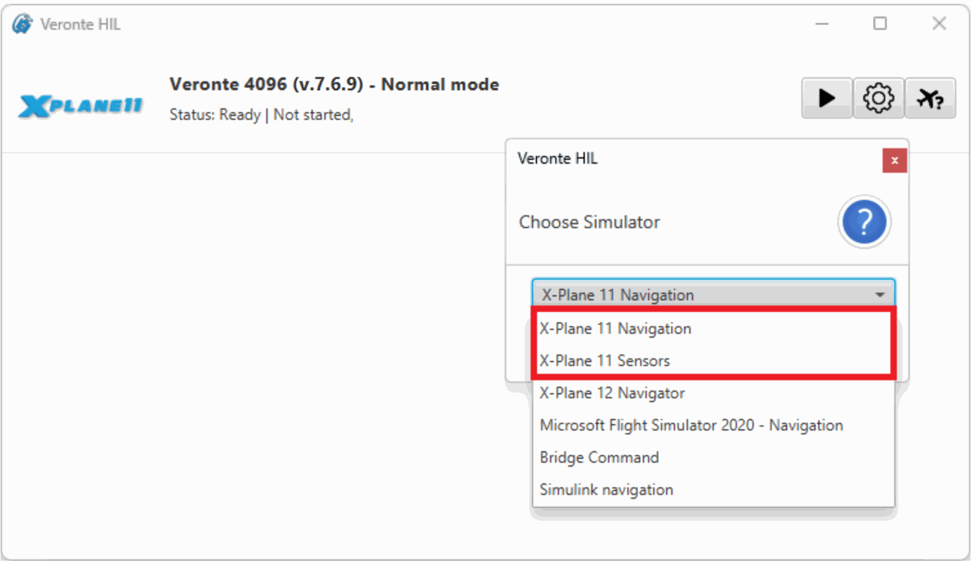Choose Bridge Command from the list
The width and height of the screenshot is (971, 562).
click(x=599, y=458)
